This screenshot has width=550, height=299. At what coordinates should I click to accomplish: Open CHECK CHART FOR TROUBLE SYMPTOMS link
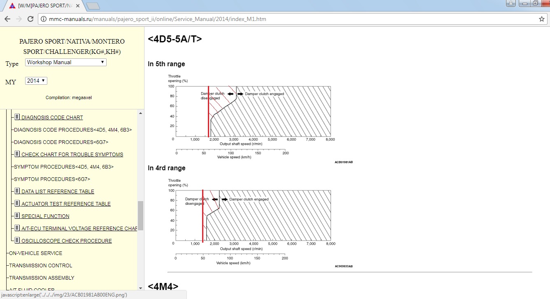point(72,154)
